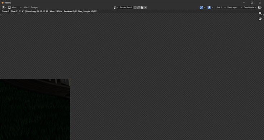Image resolution: width=264 pixels, height=140 pixels.
Task: Minimize the Interno window
Action: (244, 3)
